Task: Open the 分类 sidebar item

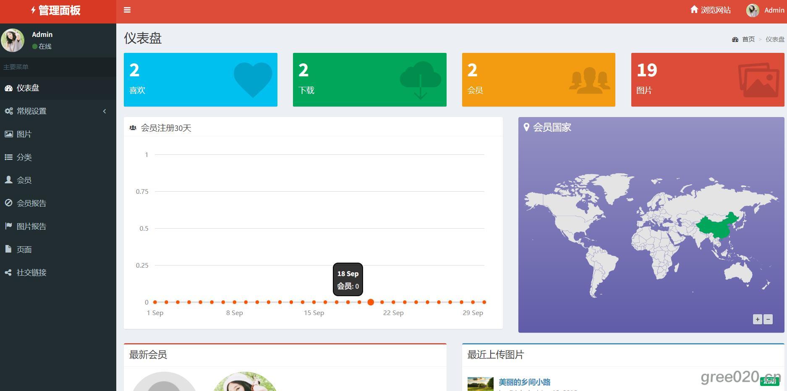Action: [24, 157]
